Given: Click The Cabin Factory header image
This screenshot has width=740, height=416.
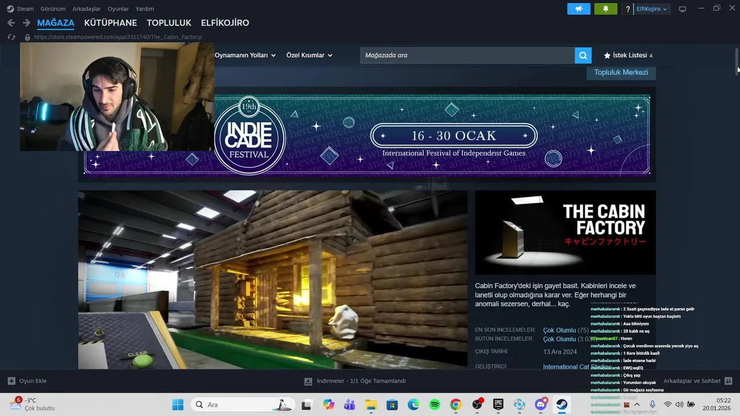Looking at the screenshot, I should 565,232.
